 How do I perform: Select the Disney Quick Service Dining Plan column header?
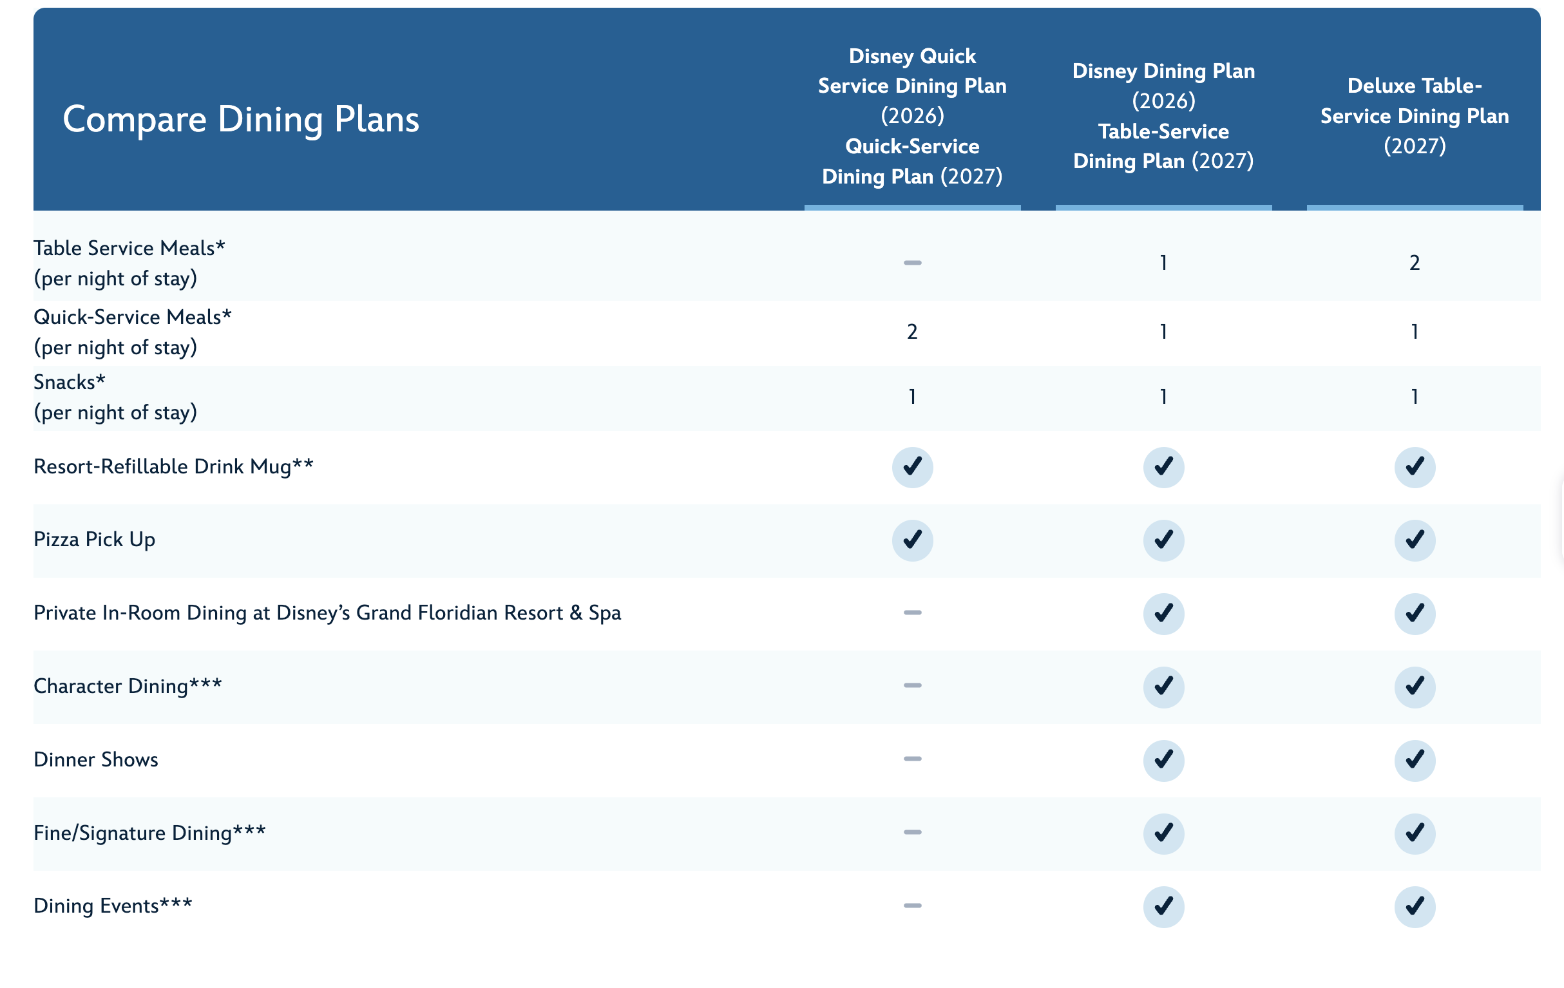pos(912,117)
